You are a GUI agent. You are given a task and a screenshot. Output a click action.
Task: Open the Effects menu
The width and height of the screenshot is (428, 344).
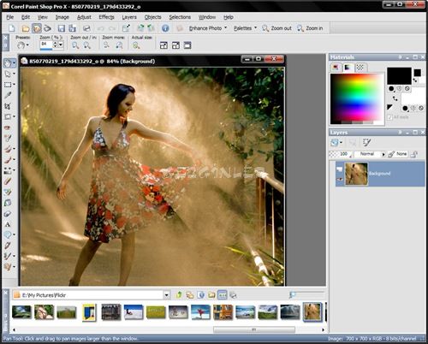click(106, 17)
